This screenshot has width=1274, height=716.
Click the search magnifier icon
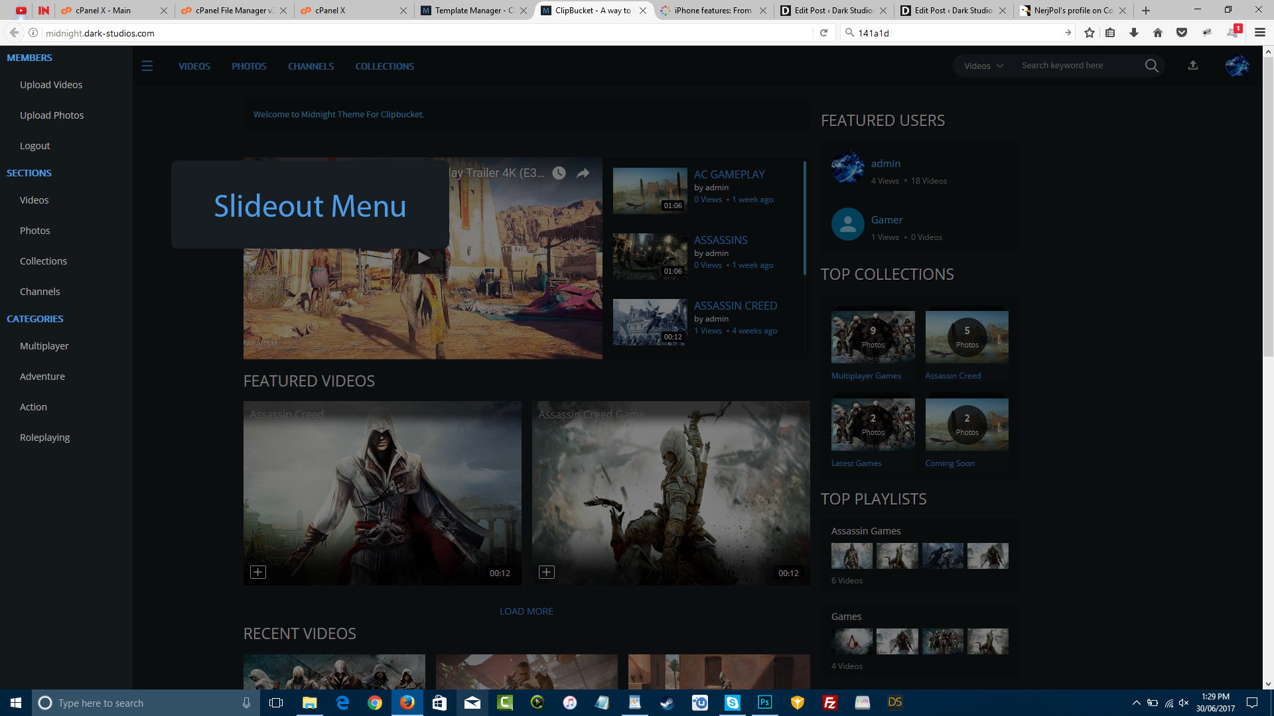tap(1152, 66)
